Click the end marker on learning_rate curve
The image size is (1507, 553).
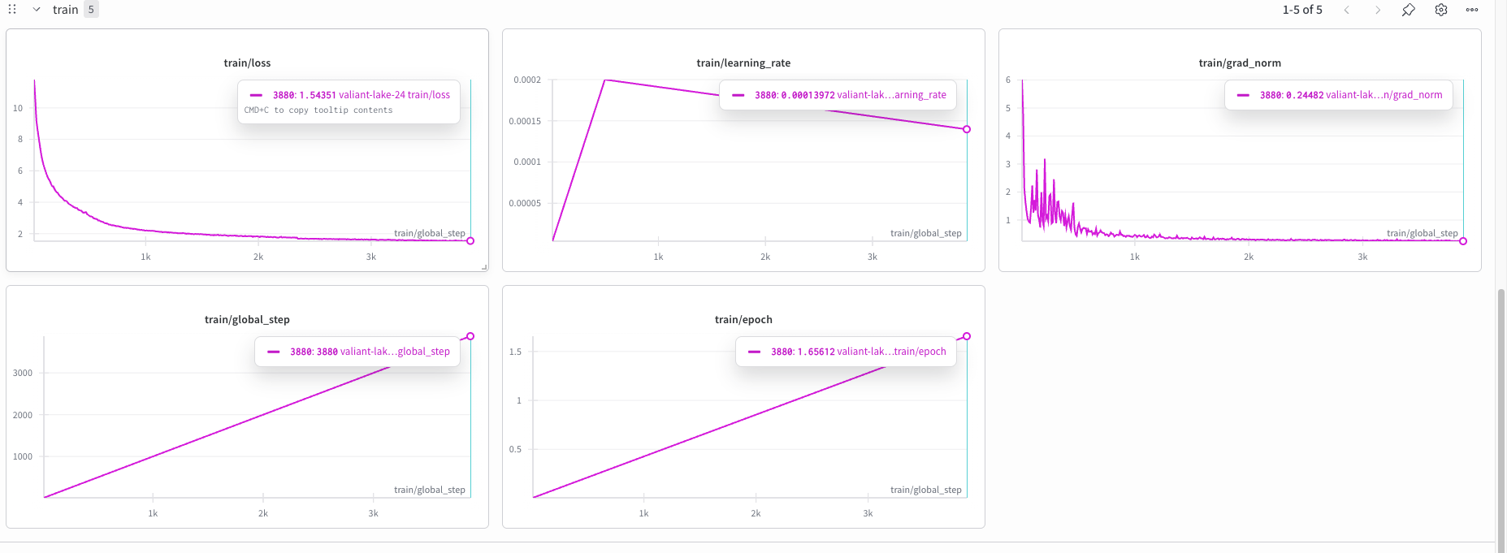(967, 129)
